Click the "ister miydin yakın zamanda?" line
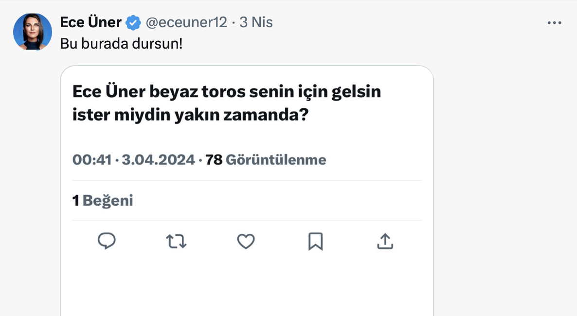Image resolution: width=577 pixels, height=316 pixels. [x=191, y=117]
